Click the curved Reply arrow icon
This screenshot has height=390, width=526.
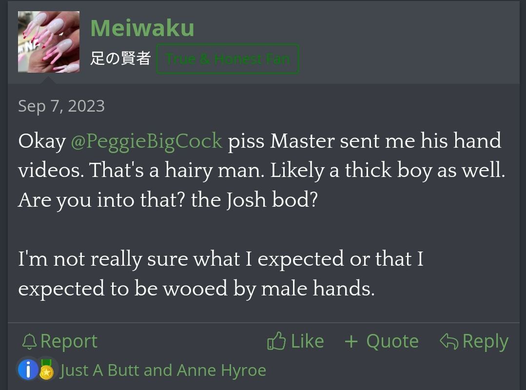click(x=449, y=341)
